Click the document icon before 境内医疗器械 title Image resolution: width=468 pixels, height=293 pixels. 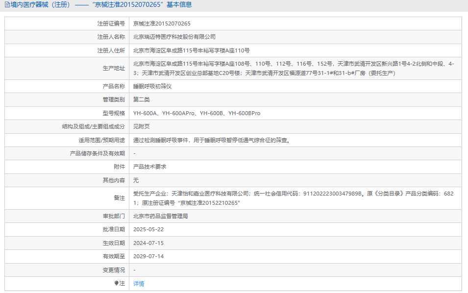click(7, 5)
